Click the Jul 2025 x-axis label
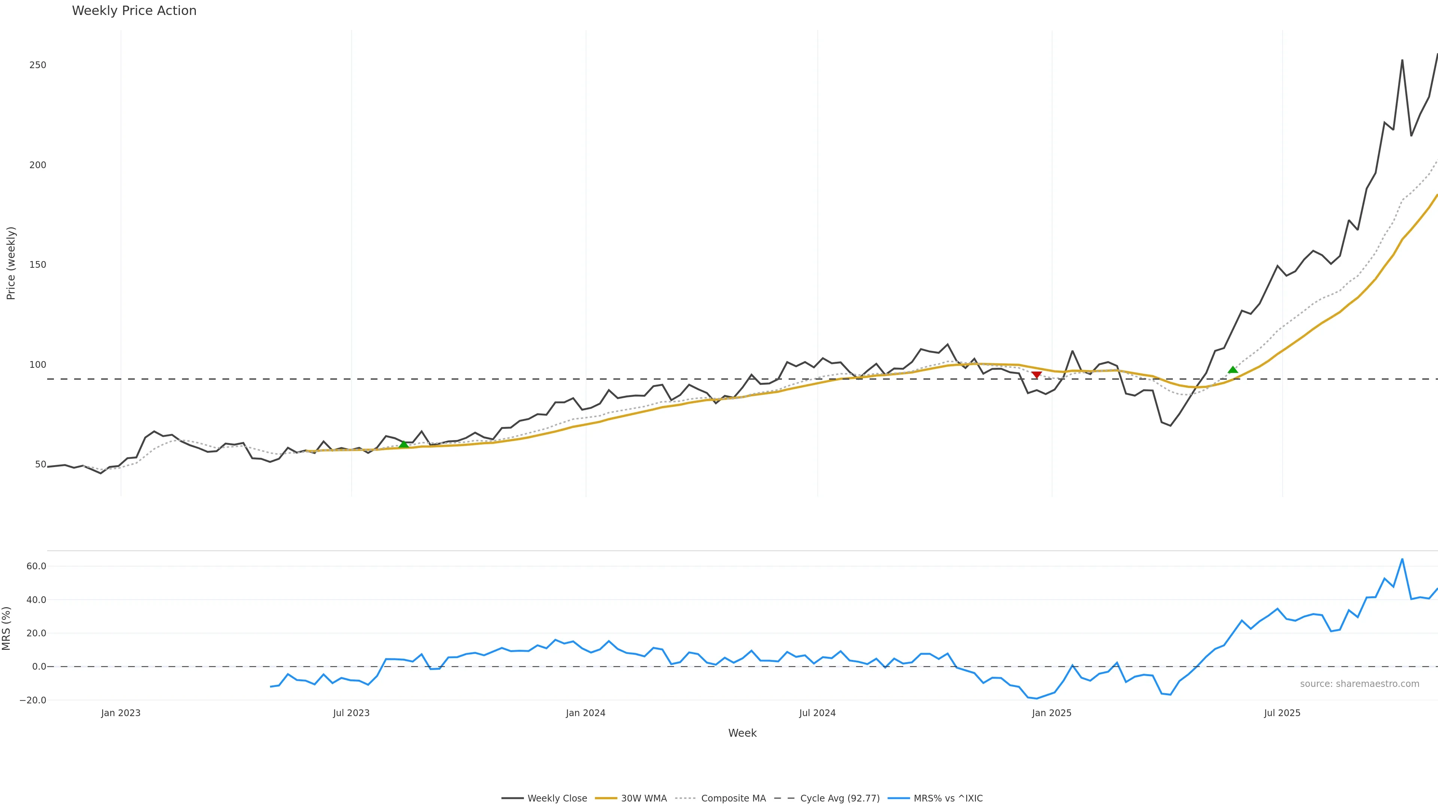This screenshot has width=1438, height=809. pyautogui.click(x=1282, y=713)
